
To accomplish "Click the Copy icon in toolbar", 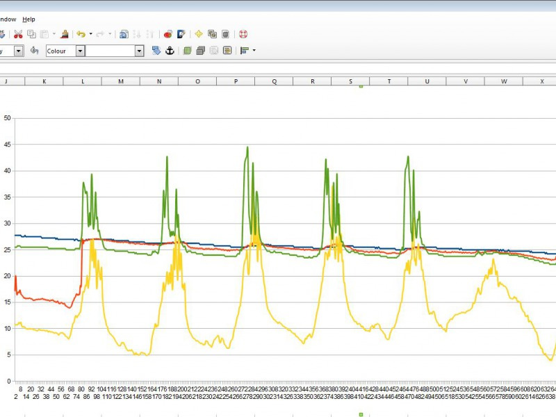I will click(31, 34).
